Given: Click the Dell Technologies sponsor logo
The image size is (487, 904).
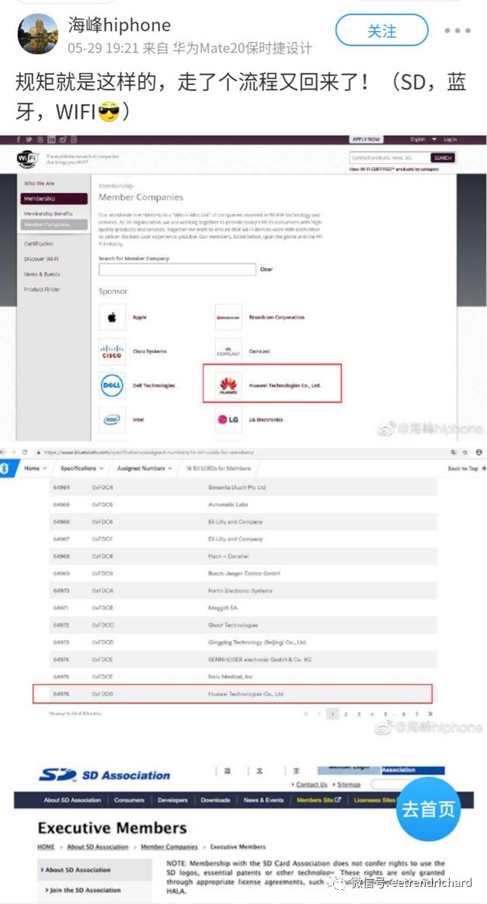Looking at the screenshot, I should pyautogui.click(x=112, y=386).
